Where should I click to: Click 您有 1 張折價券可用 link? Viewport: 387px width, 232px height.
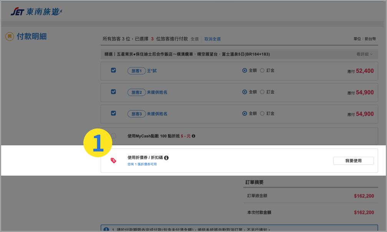tap(142, 164)
